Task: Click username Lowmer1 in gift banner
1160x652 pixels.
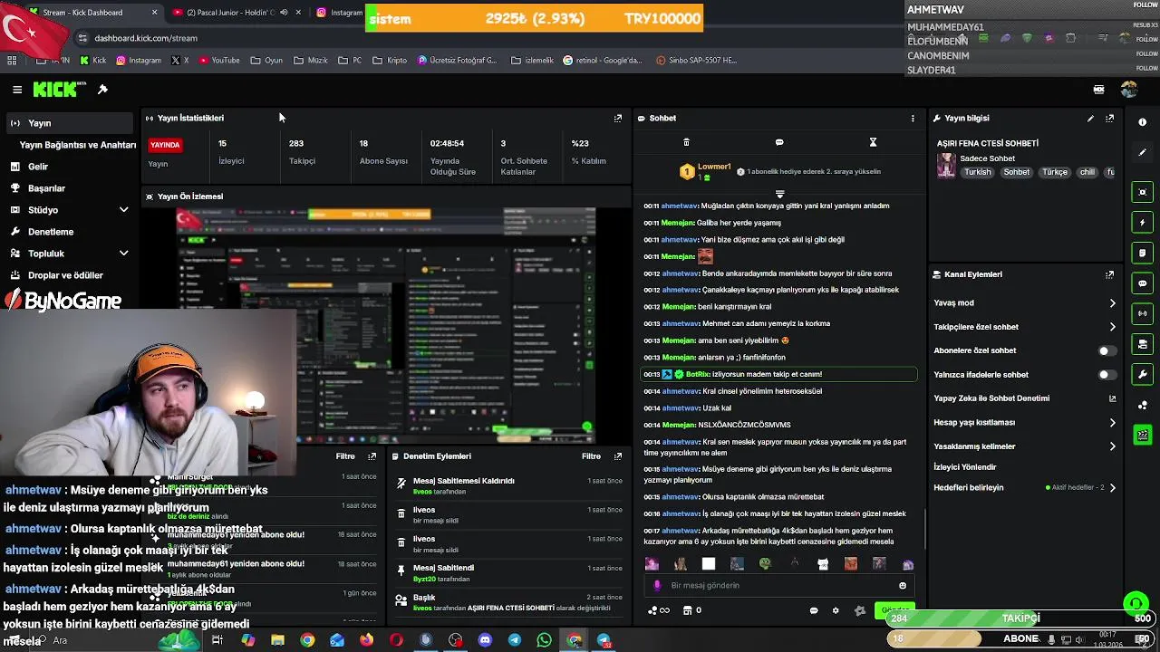Action: point(714,167)
